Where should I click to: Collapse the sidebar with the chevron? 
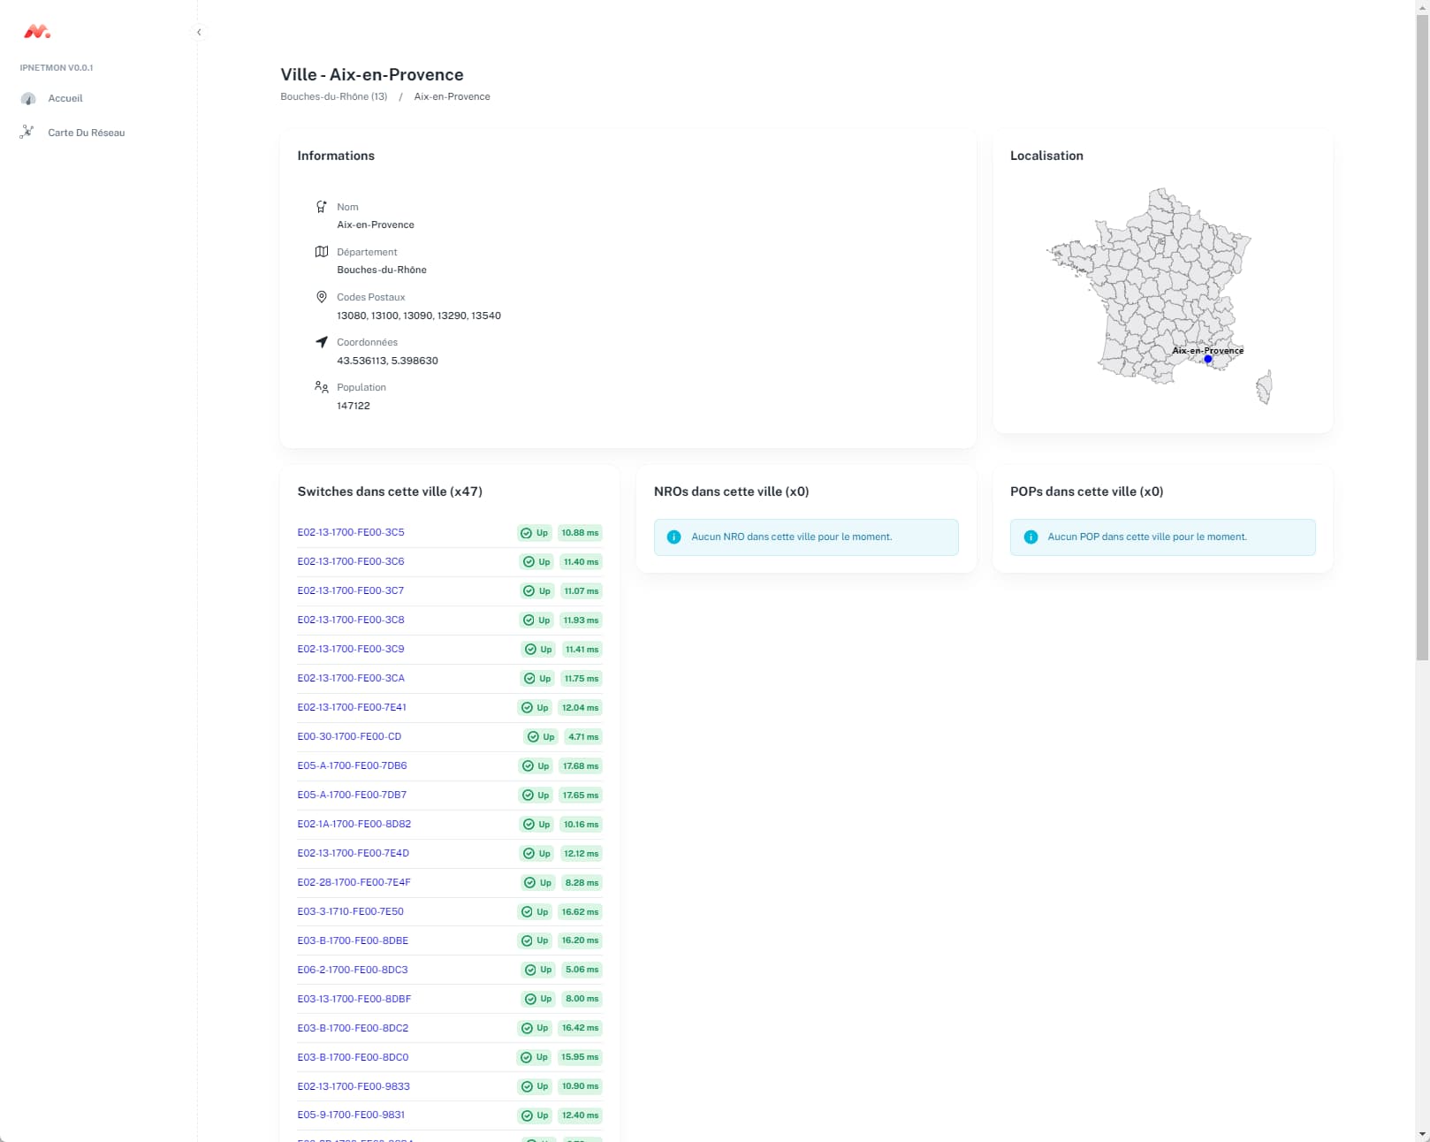[199, 32]
